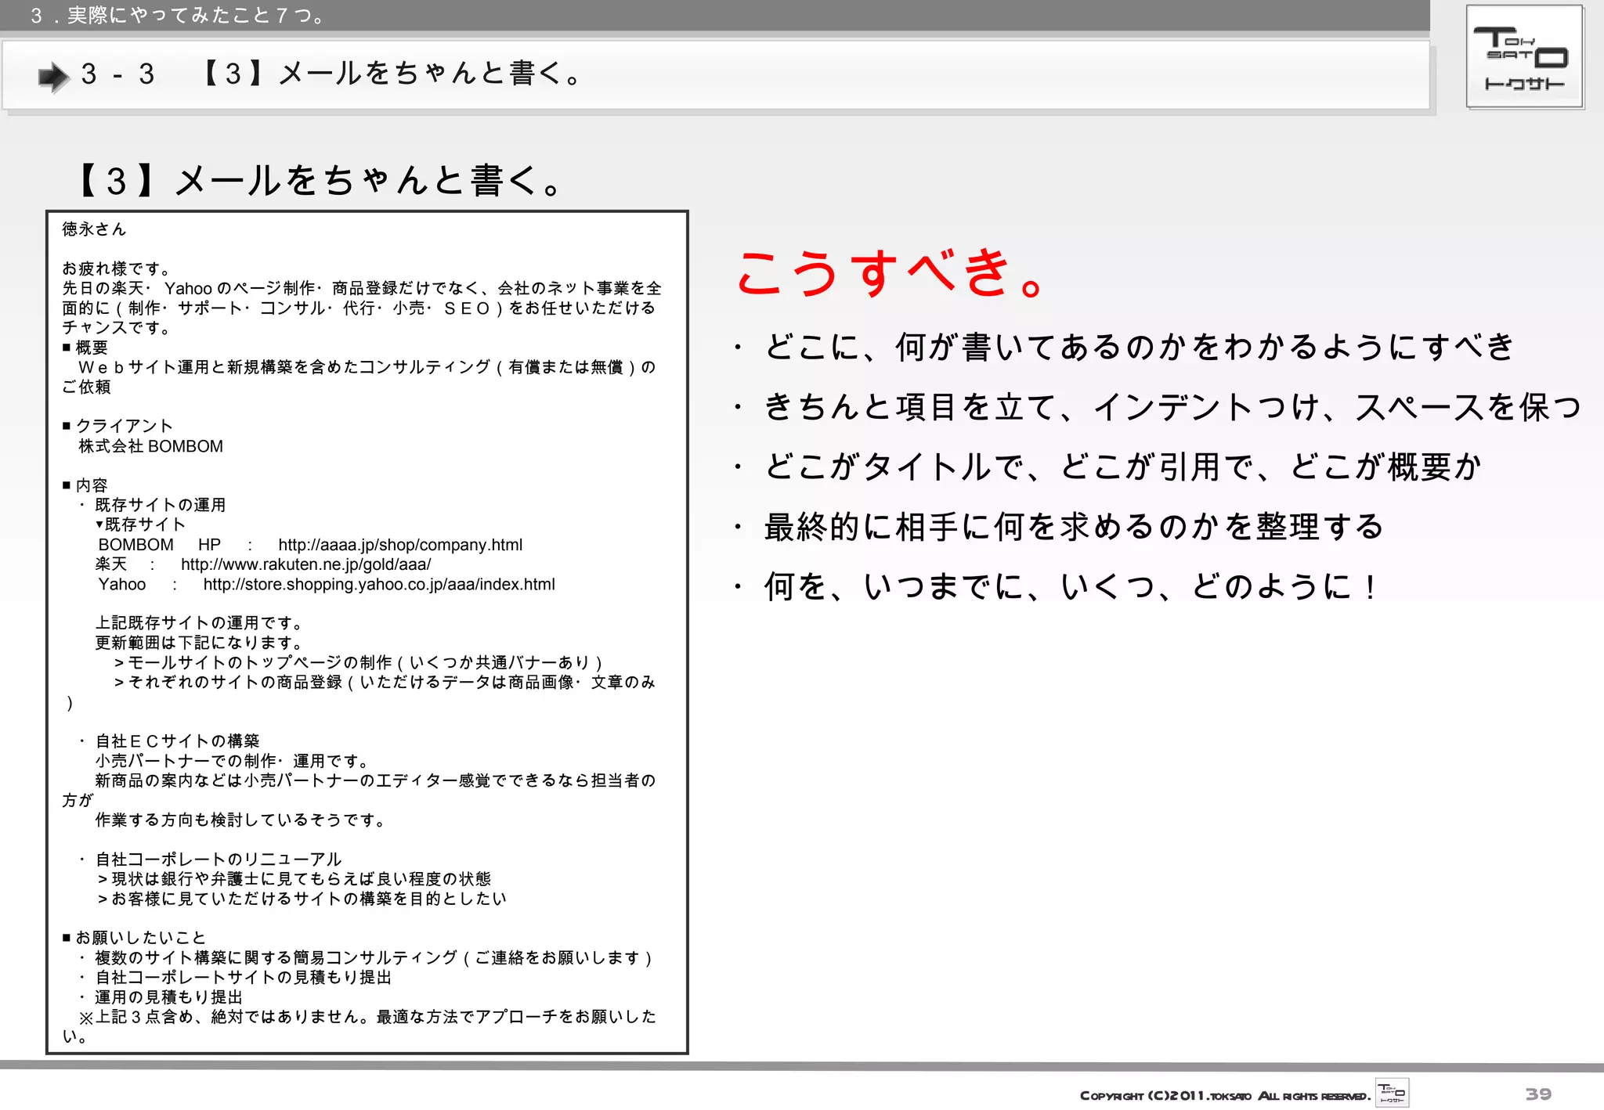Click the note '※上記３点含め、絶対ではありません。'
Viewport: 1604px width, 1110px height.
(224, 1017)
